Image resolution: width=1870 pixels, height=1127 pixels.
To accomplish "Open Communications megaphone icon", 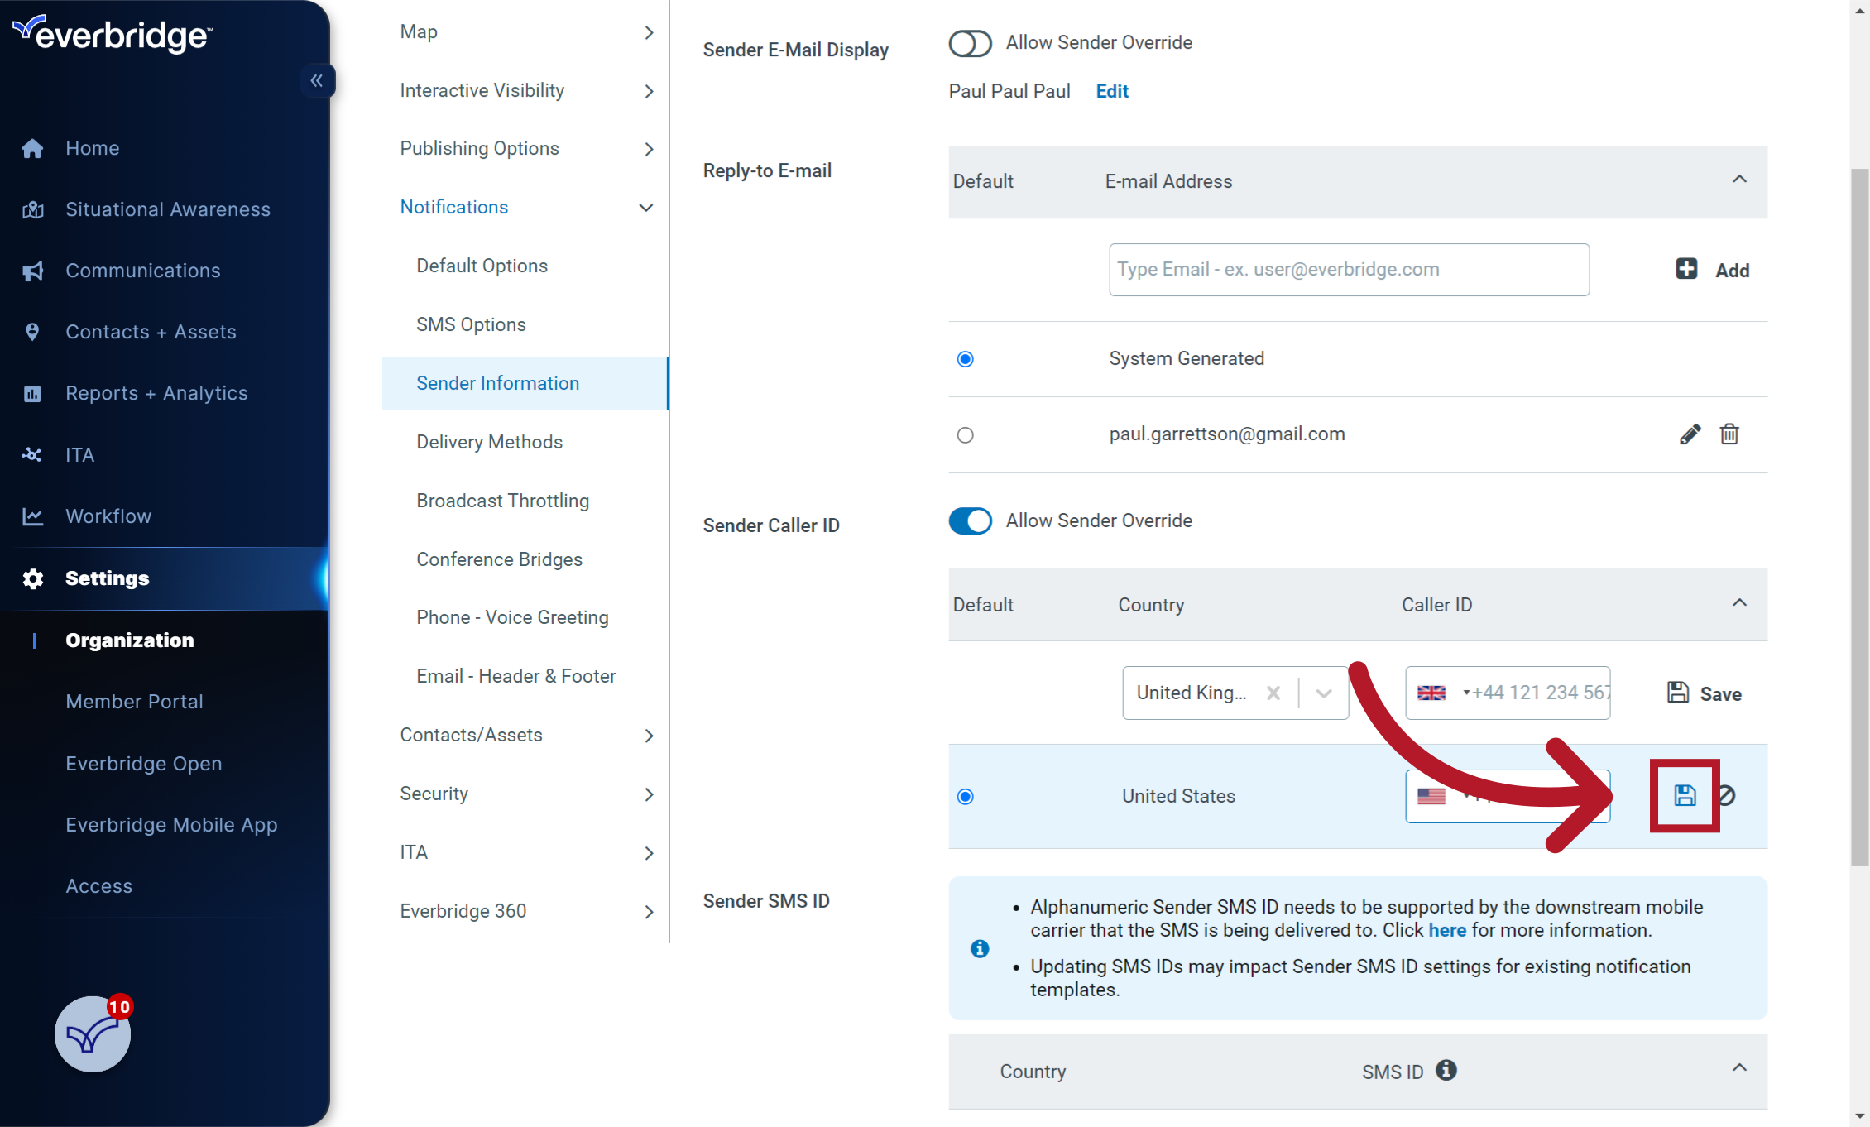I will (32, 271).
